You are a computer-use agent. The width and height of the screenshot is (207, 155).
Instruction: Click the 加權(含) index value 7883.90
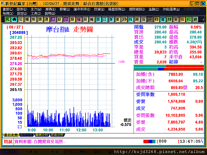coord(176,74)
